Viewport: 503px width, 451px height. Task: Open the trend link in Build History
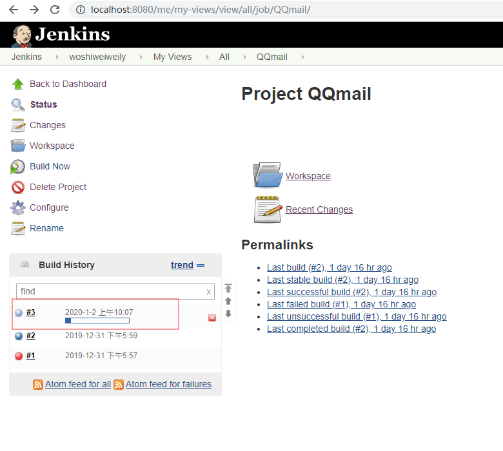pos(182,265)
